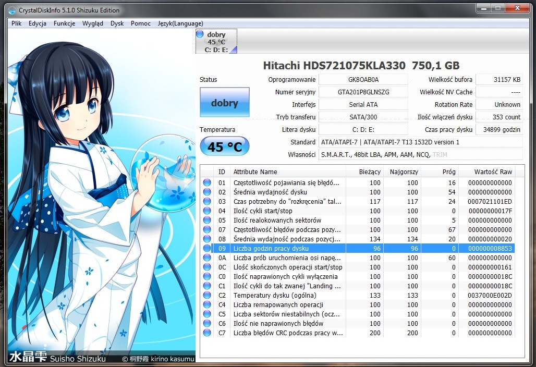Click status orb for attribute C2
Screen dimensions: 536x367
click(x=207, y=295)
